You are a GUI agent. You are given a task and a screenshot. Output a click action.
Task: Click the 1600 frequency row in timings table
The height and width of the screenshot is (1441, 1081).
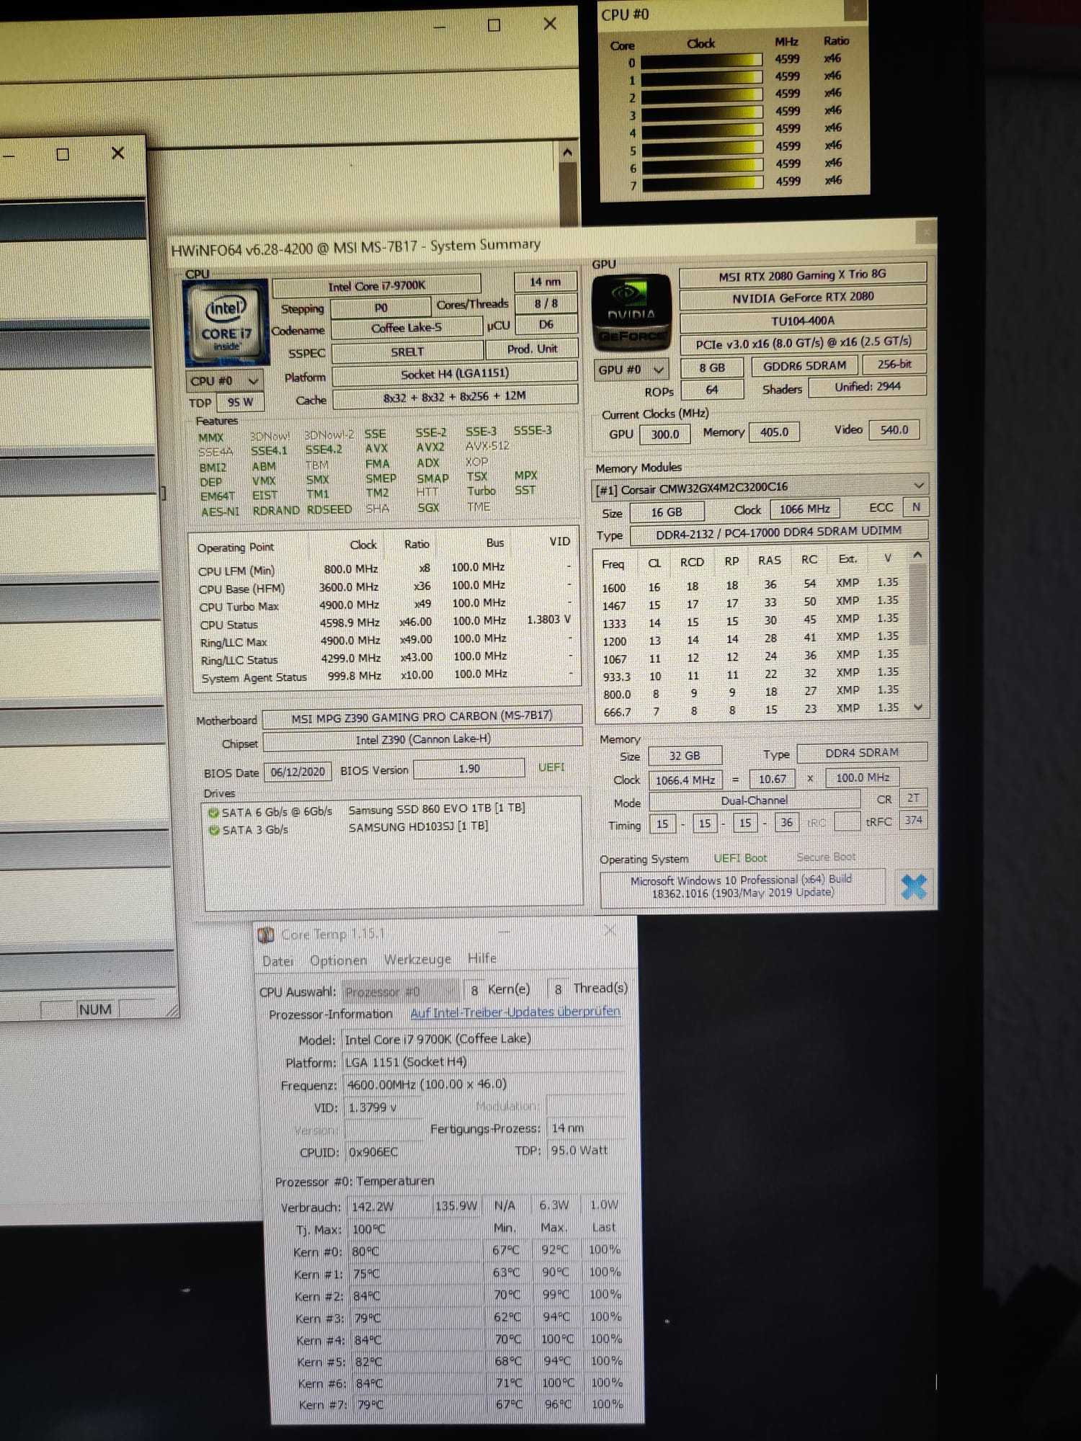pyautogui.click(x=750, y=584)
